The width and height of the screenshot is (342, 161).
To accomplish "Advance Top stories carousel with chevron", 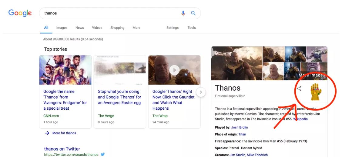I will click(x=201, y=92).
